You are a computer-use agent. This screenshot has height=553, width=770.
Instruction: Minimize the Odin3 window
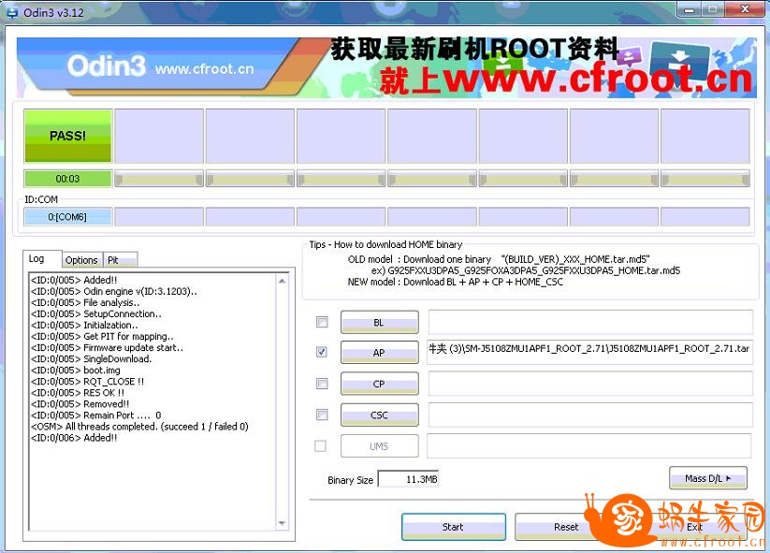tap(690, 8)
